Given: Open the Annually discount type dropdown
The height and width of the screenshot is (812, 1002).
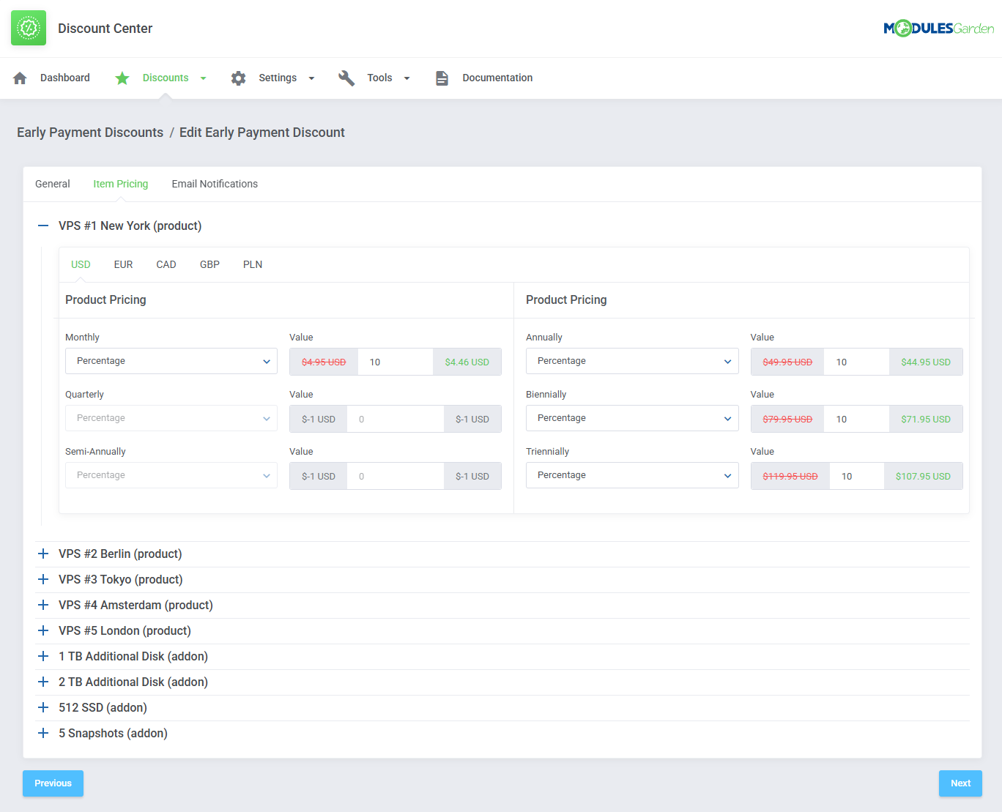Looking at the screenshot, I should click(631, 361).
